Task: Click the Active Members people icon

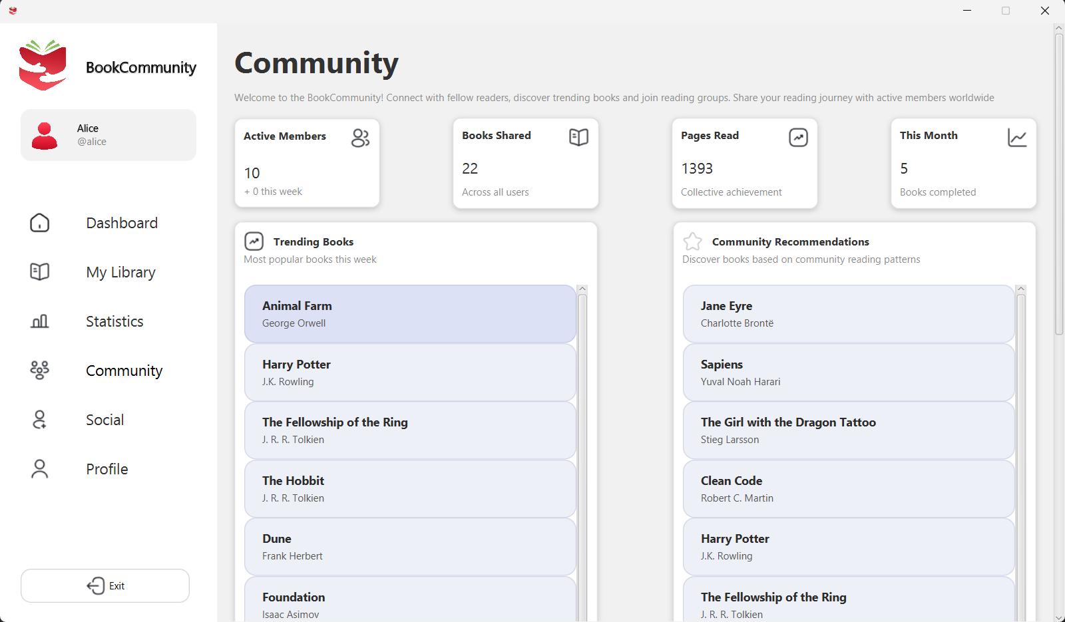Action: tap(360, 138)
